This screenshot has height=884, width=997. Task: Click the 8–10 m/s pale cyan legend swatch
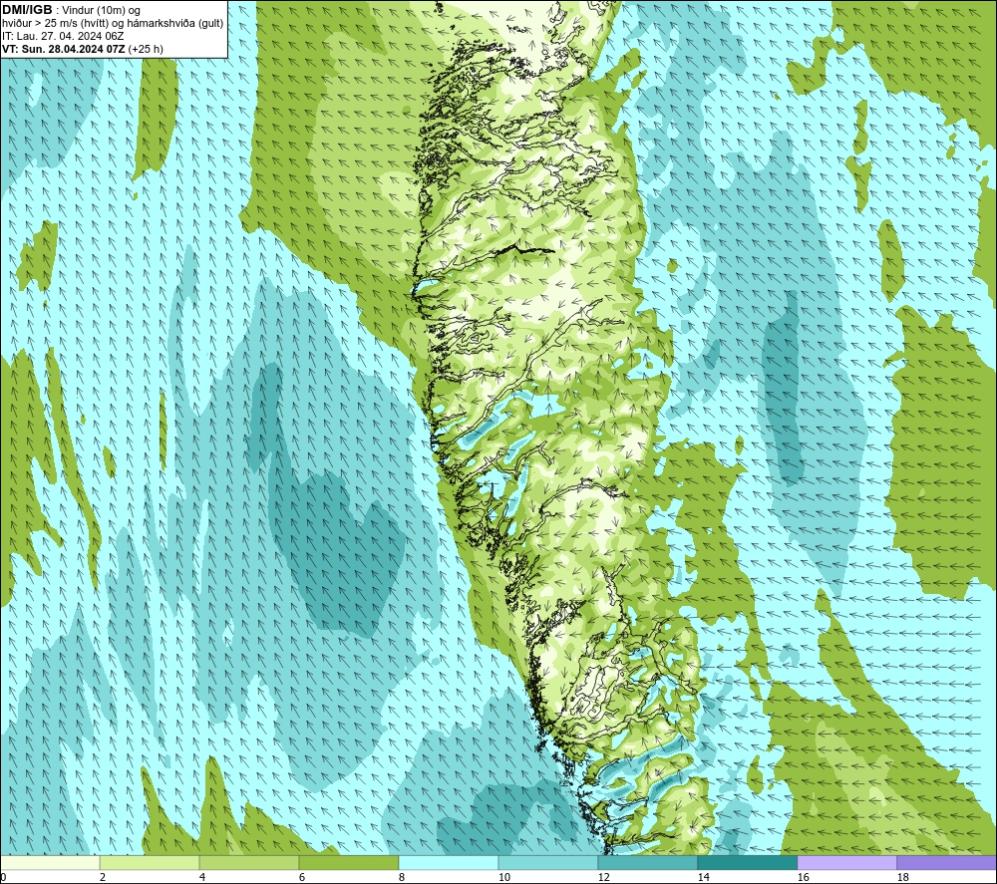(449, 862)
